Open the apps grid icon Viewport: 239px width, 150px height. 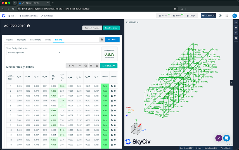pos(227,16)
